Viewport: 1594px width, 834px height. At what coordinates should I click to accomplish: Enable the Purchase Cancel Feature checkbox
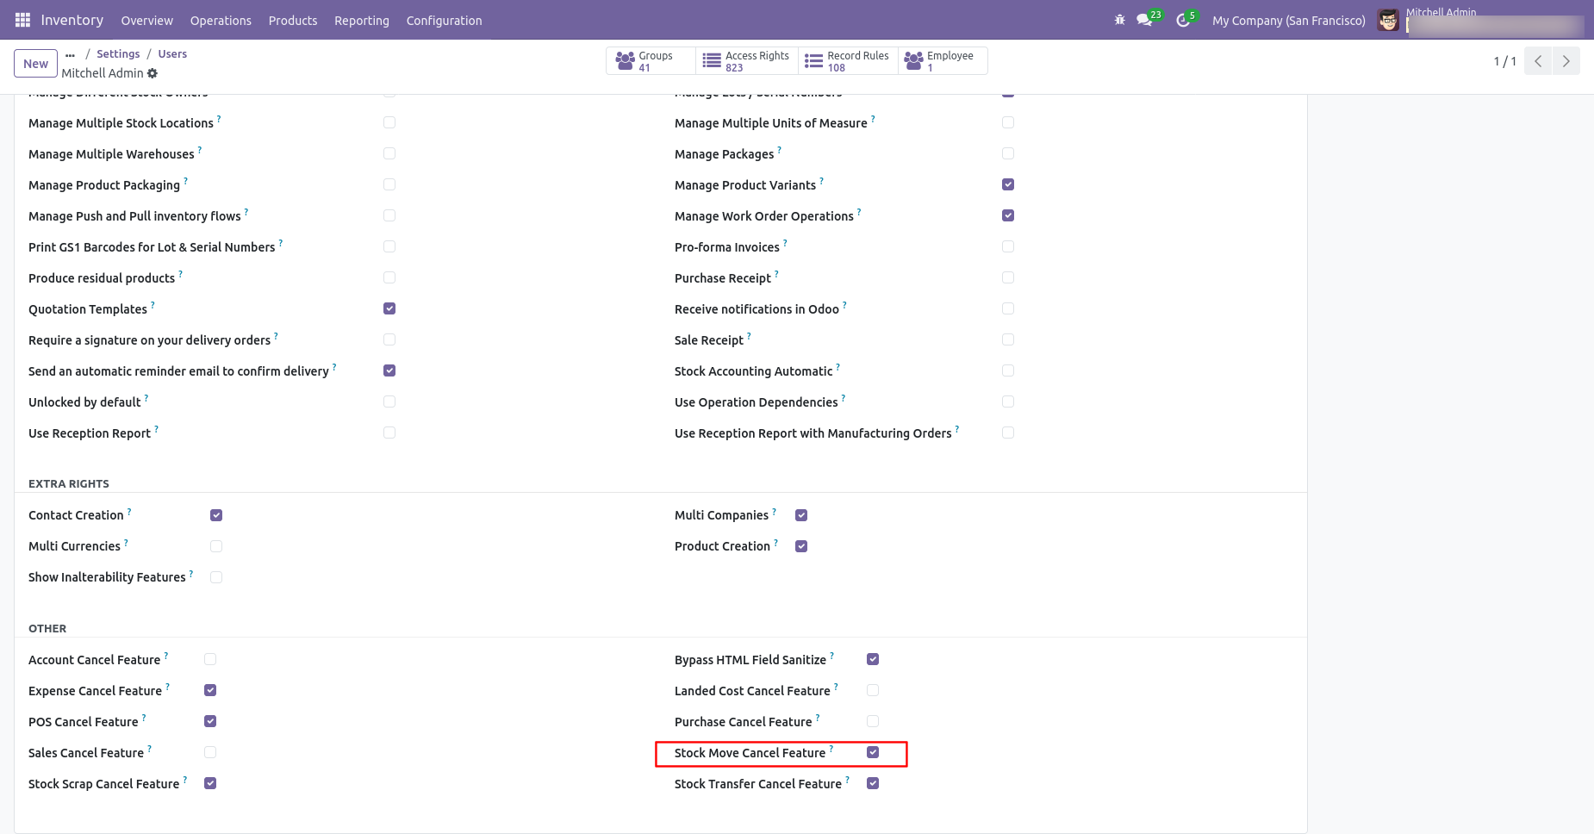[x=873, y=721]
